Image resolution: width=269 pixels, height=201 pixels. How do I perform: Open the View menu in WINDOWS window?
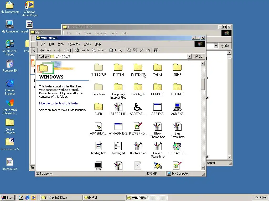click(61, 44)
